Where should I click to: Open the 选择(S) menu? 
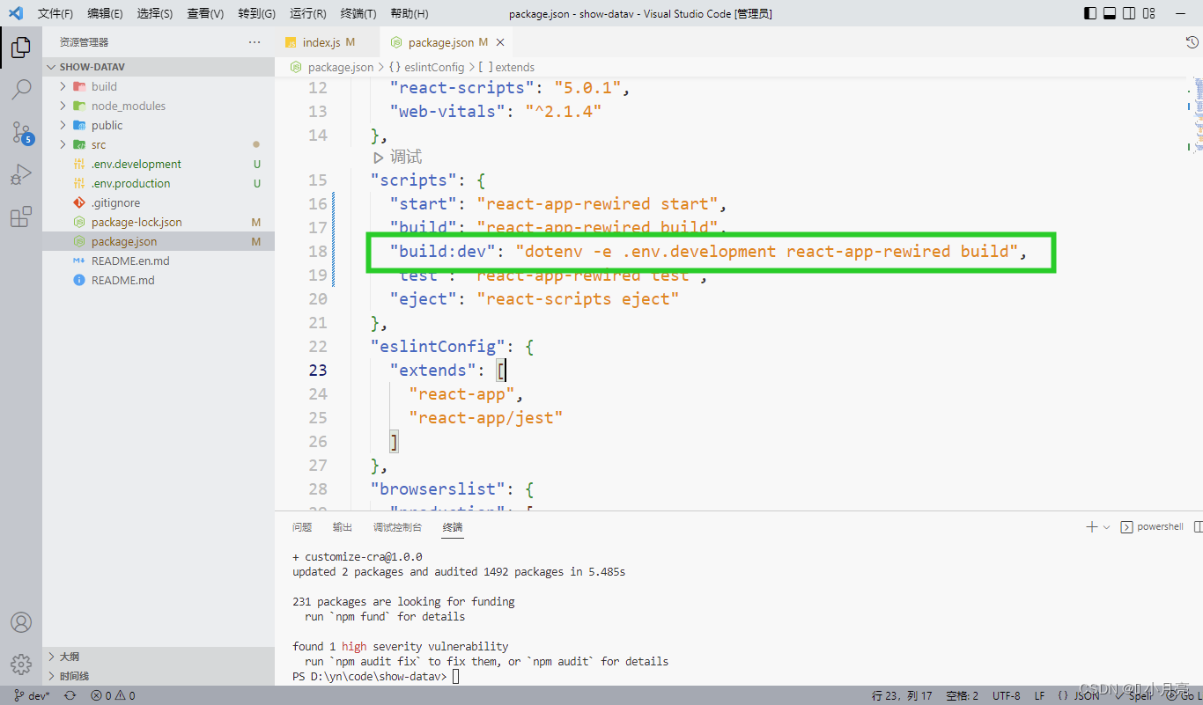(155, 13)
